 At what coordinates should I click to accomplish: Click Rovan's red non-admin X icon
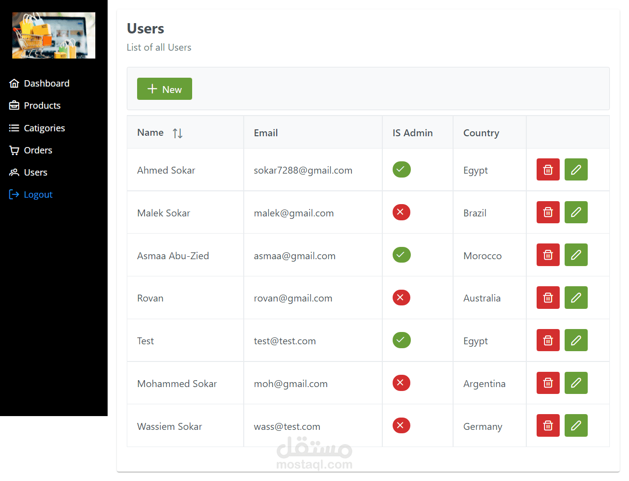[x=401, y=298]
